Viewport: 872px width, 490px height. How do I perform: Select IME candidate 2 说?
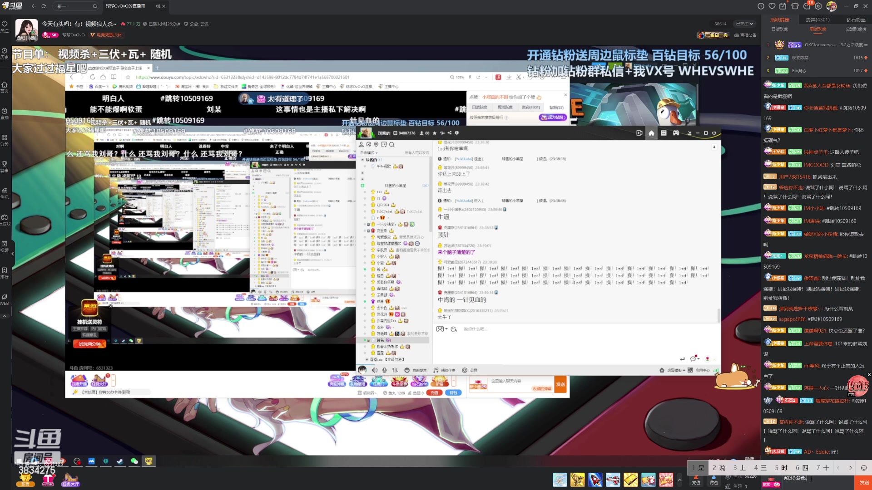tap(718, 468)
